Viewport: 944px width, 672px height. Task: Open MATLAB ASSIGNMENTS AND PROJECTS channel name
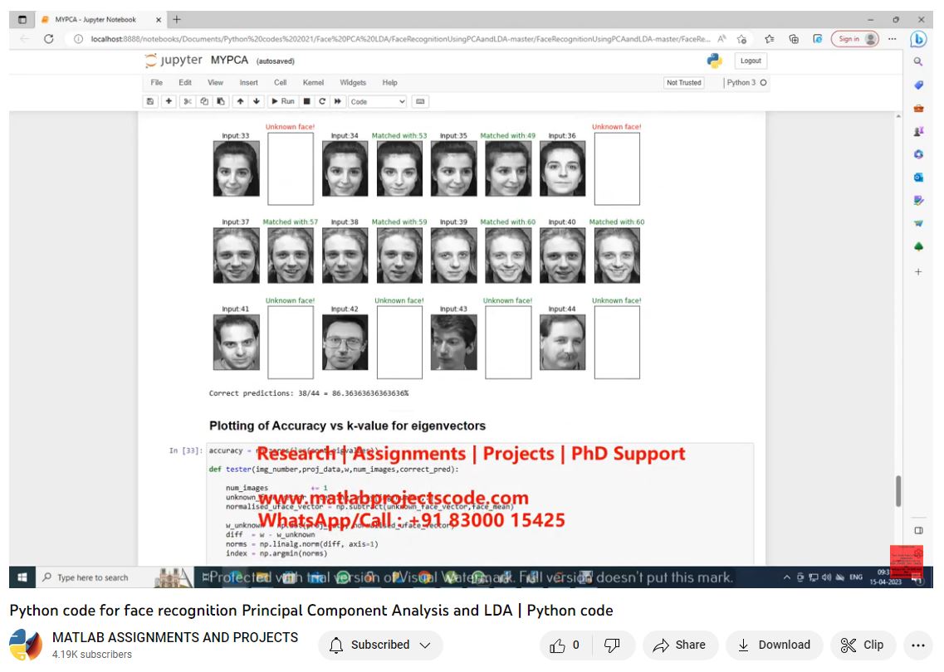coord(175,637)
